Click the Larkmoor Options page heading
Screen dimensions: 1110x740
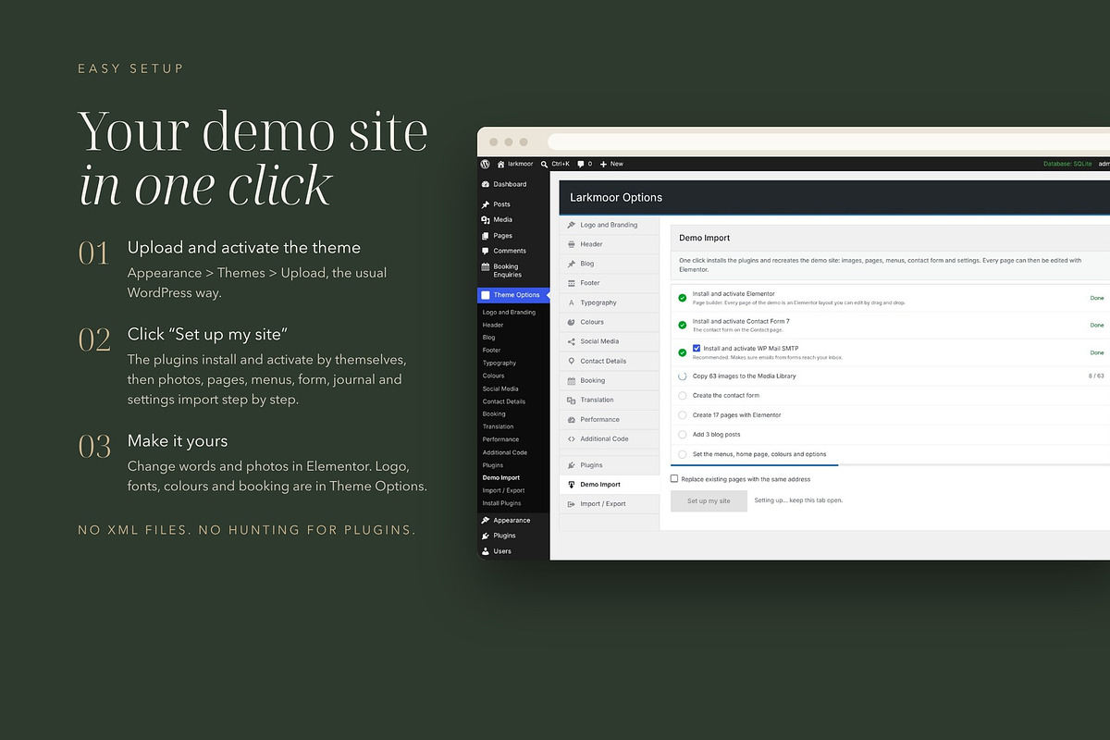(616, 197)
